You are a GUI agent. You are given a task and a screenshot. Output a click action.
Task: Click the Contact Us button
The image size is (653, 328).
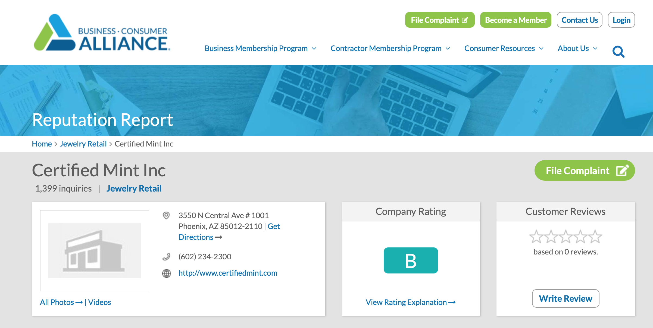[579, 20]
